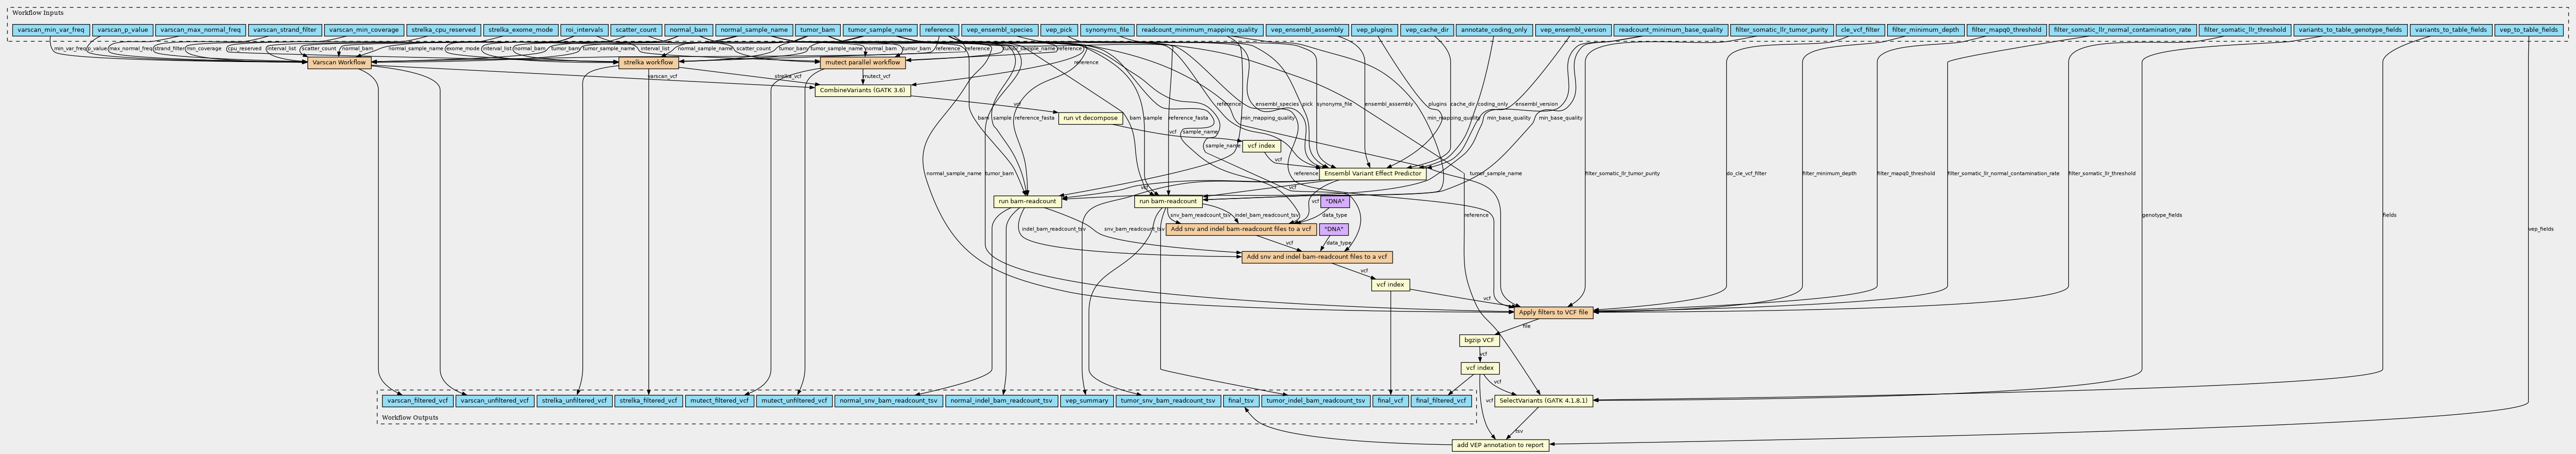Click the reference input node
Screen dimensions: 2576x454
click(938, 30)
